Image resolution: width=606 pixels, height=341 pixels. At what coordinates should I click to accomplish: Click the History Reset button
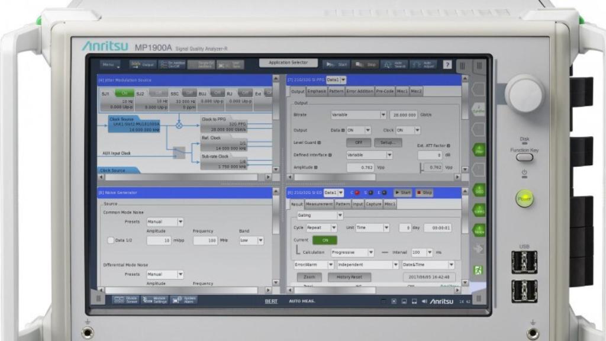[349, 277]
